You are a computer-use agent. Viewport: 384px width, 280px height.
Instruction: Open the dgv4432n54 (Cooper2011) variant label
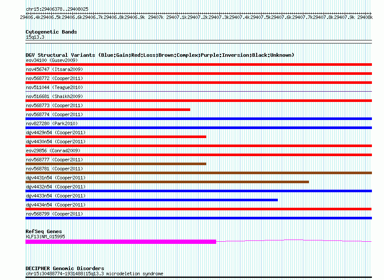tap(56, 187)
